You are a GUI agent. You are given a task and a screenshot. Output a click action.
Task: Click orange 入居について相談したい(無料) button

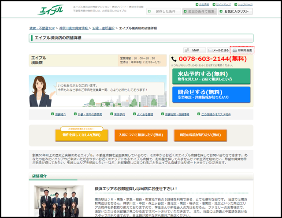[x=141, y=135]
